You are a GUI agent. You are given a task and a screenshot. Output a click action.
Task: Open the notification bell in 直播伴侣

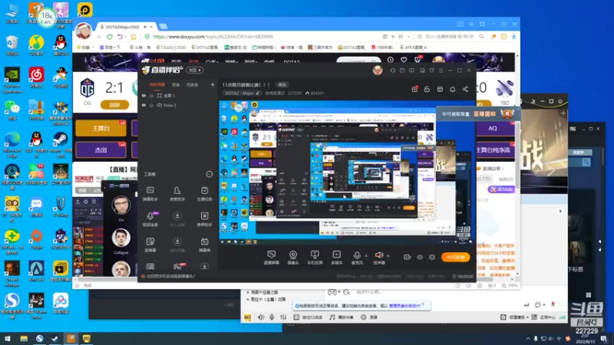[452, 89]
